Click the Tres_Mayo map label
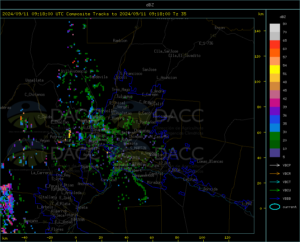 (x=121, y=90)
